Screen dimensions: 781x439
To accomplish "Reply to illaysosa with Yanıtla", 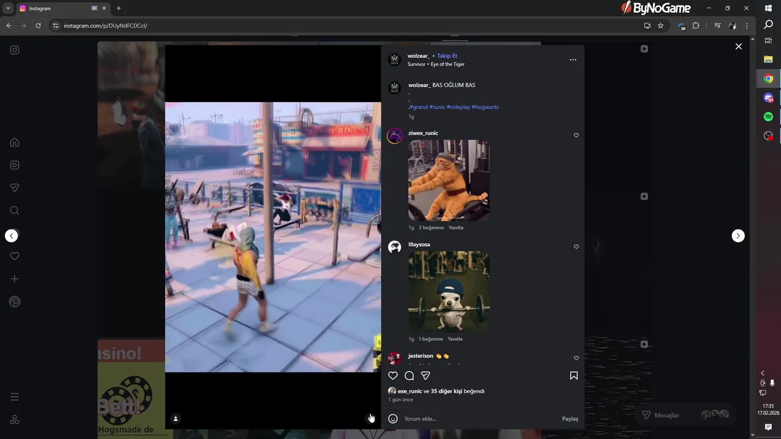I will pyautogui.click(x=455, y=339).
